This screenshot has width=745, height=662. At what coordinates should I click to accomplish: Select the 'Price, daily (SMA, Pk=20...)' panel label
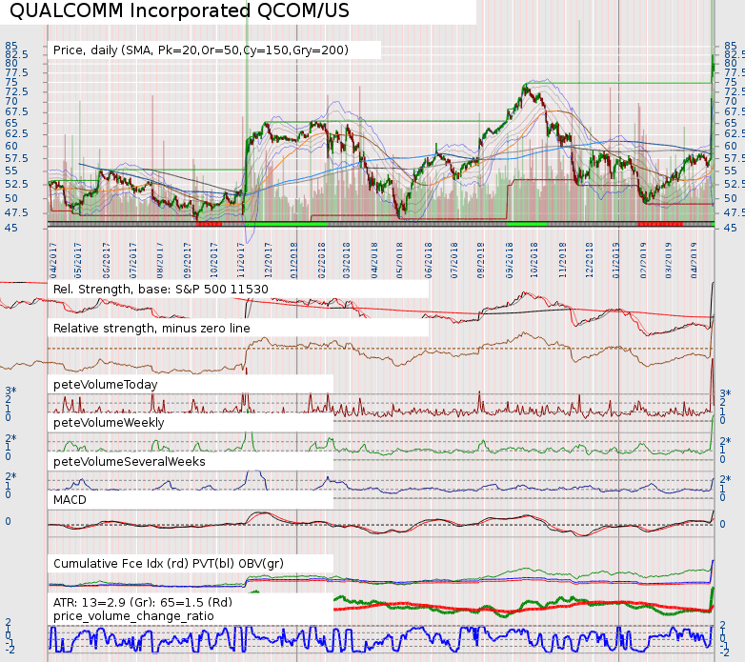pos(201,50)
